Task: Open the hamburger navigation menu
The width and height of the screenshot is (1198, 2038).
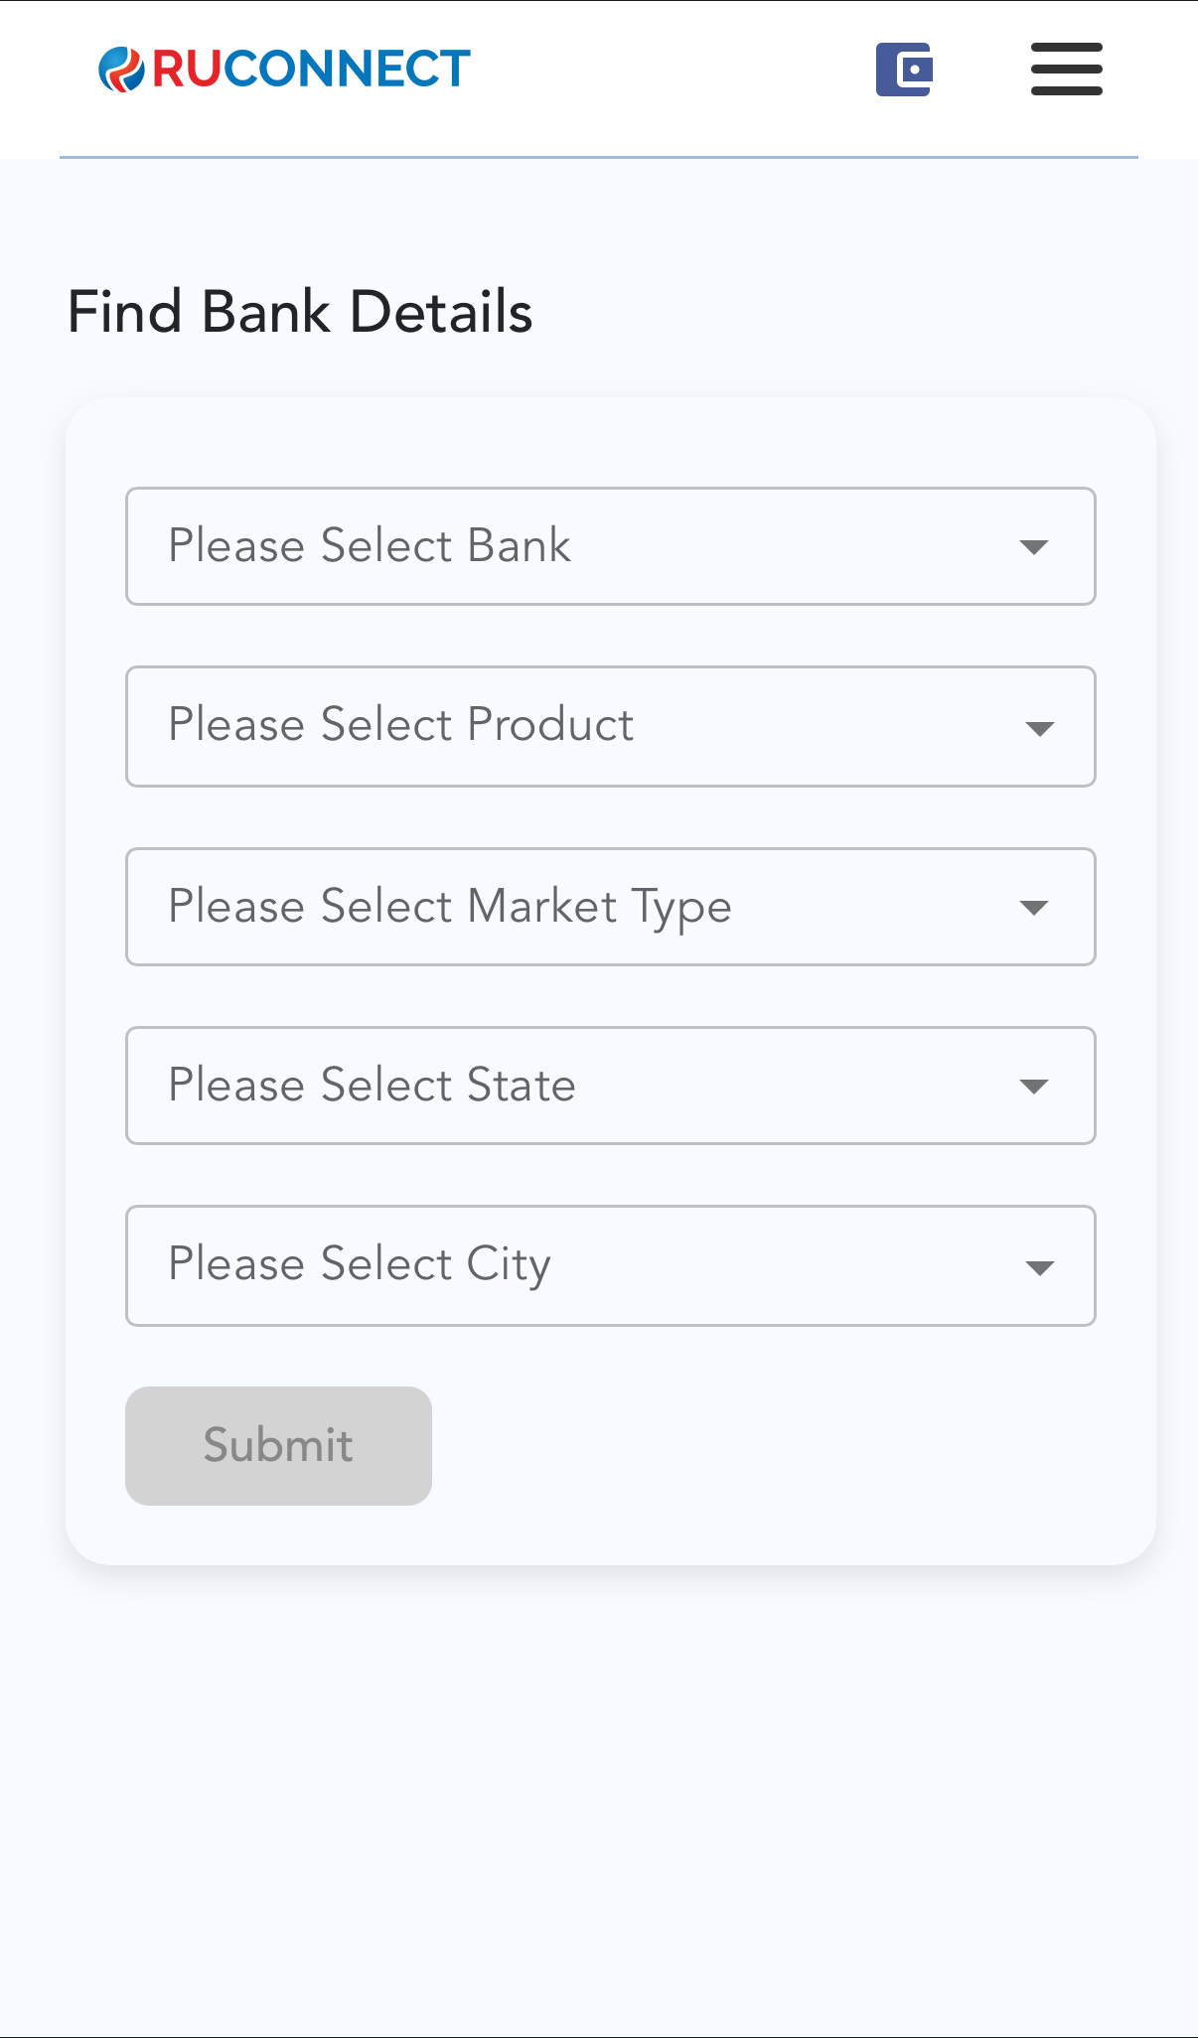Action: 1066,70
